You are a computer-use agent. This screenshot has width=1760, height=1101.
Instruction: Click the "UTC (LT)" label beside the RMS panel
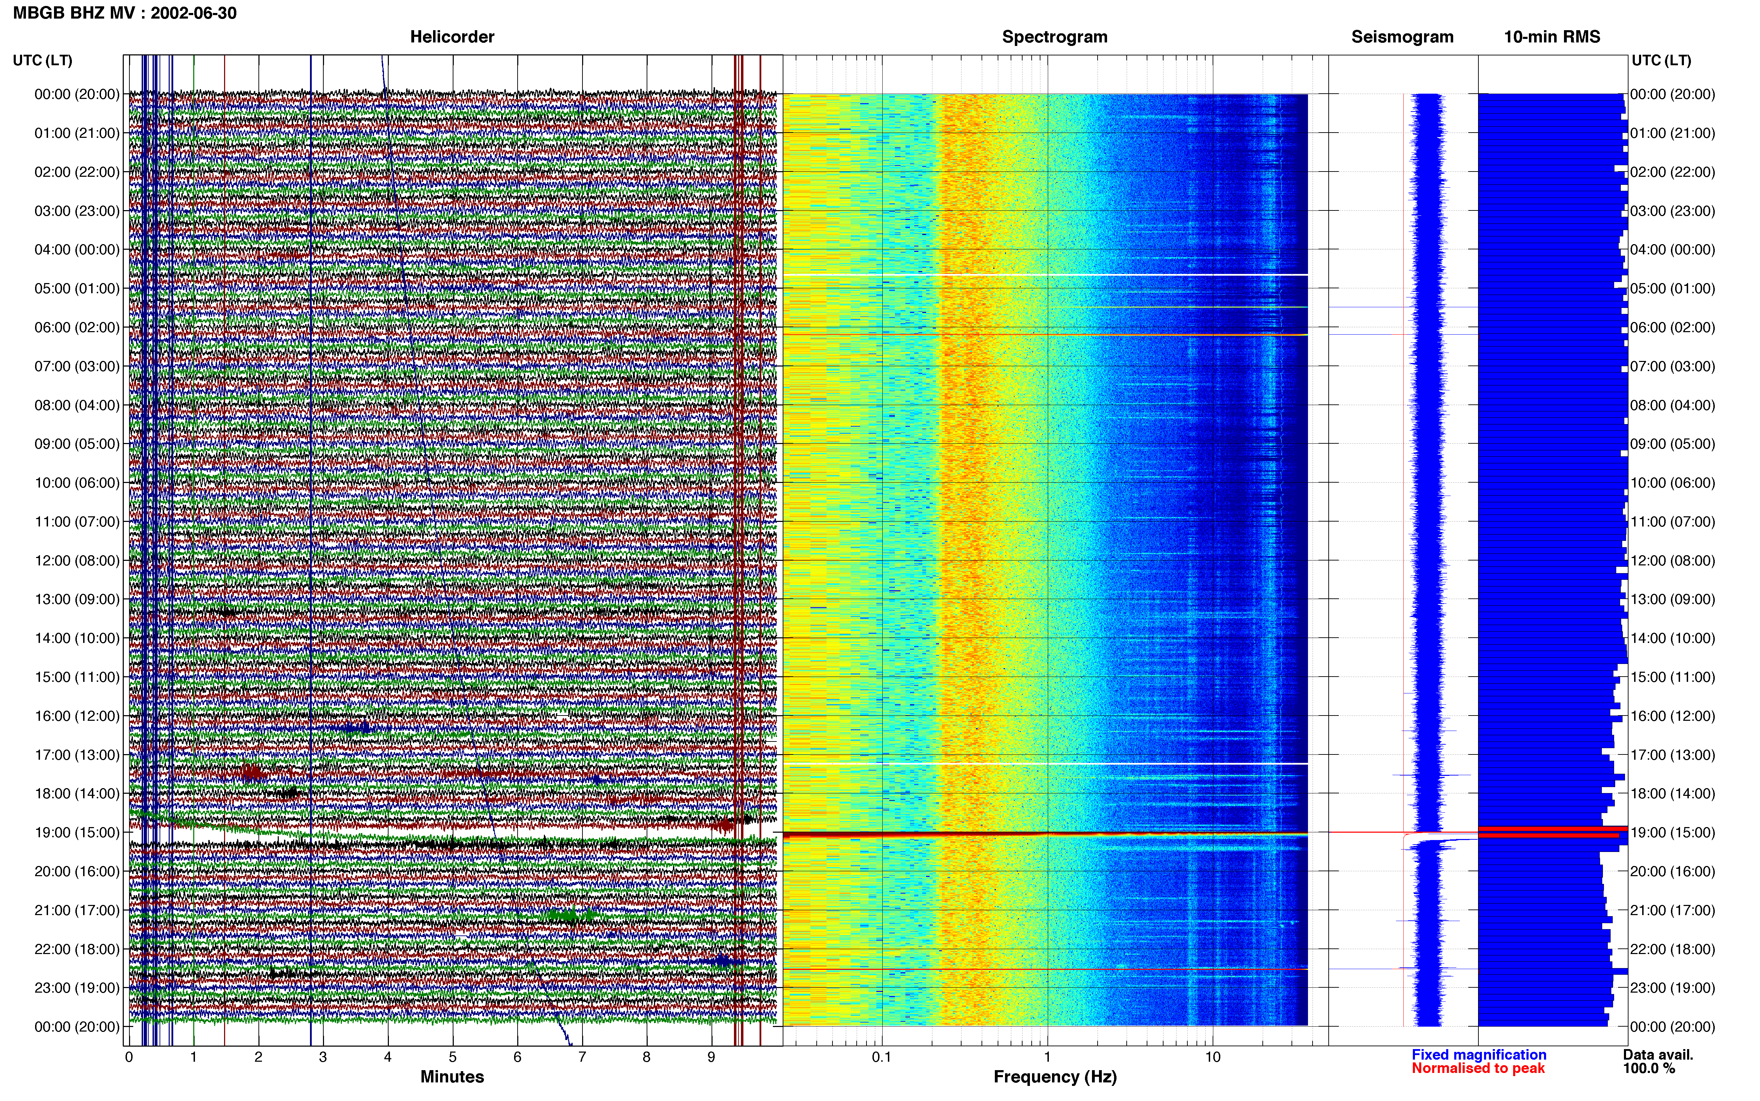(x=1661, y=60)
